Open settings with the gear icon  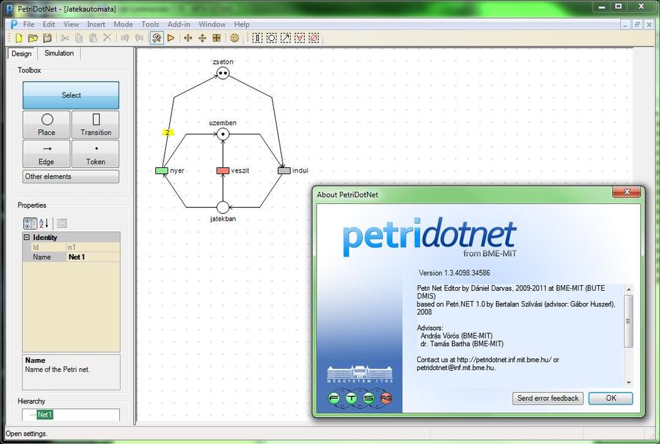point(235,38)
